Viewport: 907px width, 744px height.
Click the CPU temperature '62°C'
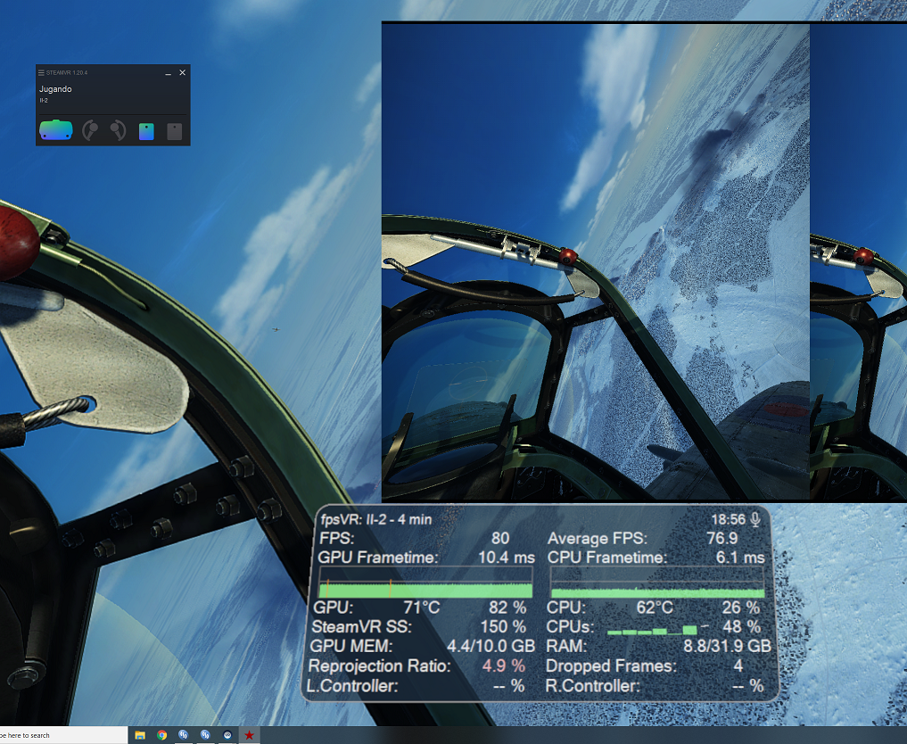[655, 608]
